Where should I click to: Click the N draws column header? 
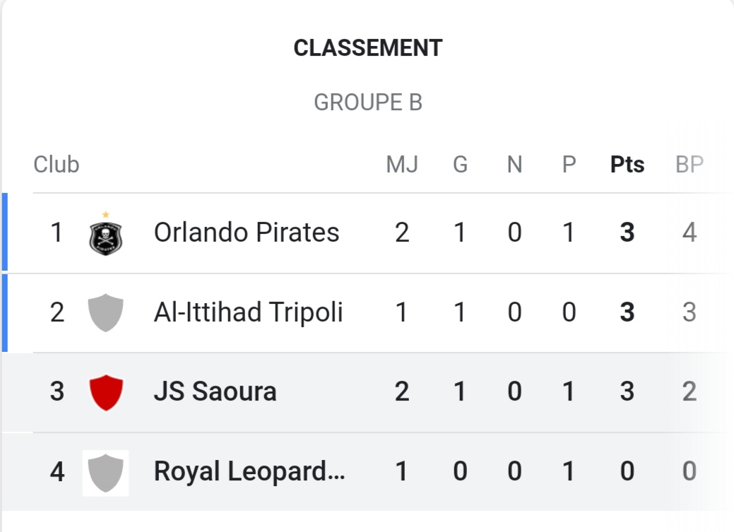[x=514, y=165]
